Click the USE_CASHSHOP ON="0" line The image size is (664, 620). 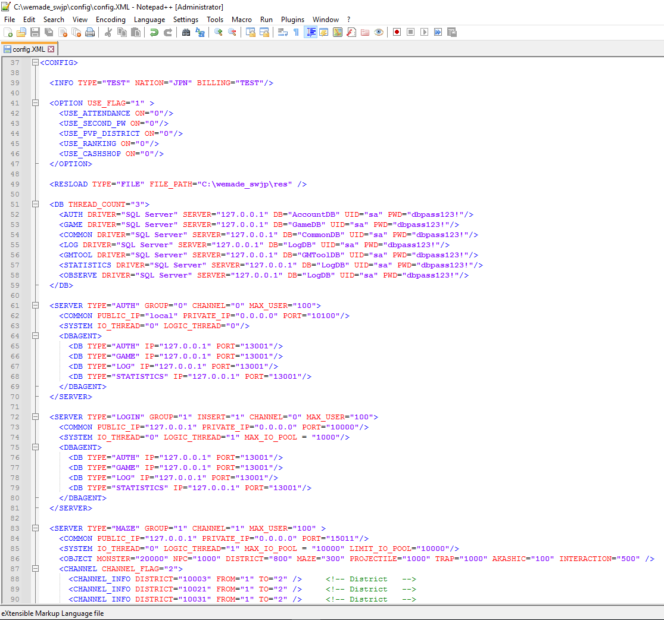coord(111,154)
